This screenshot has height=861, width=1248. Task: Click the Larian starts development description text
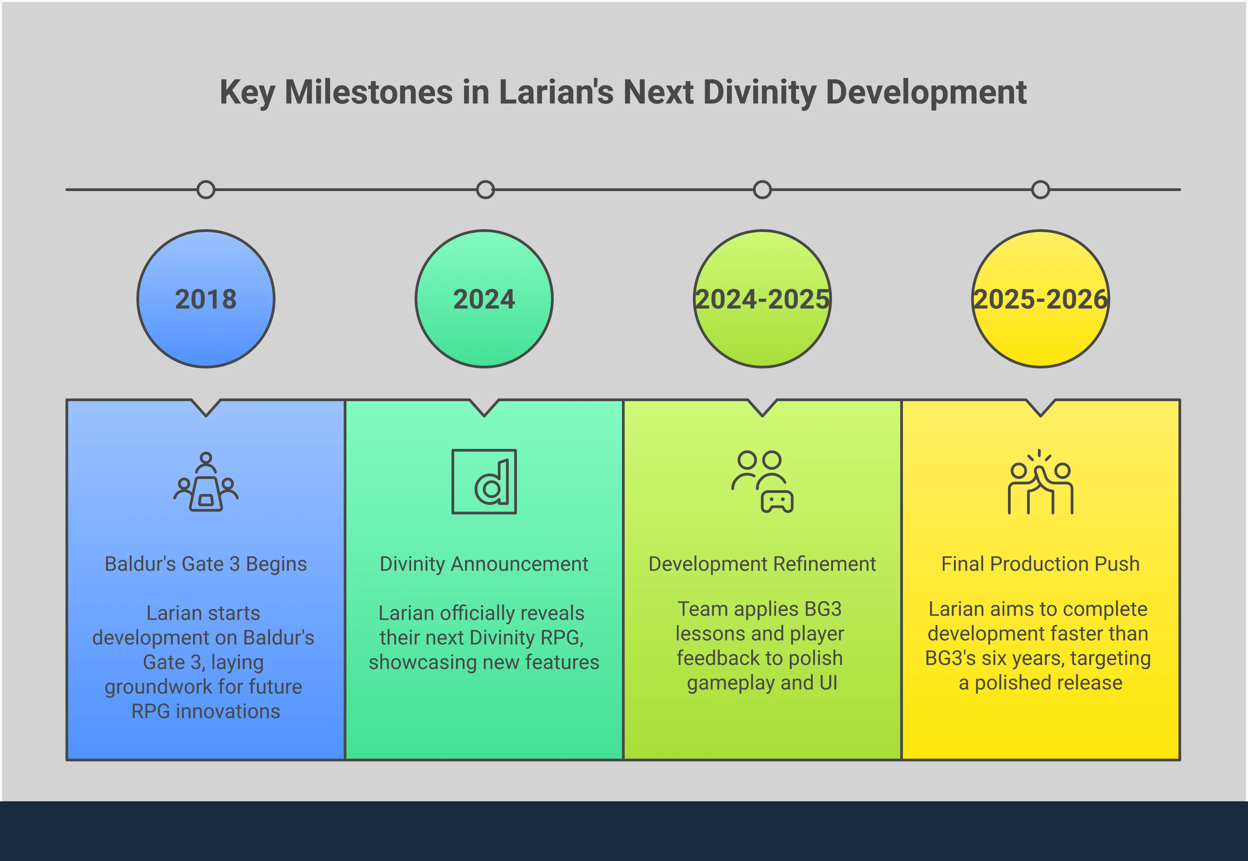(204, 662)
